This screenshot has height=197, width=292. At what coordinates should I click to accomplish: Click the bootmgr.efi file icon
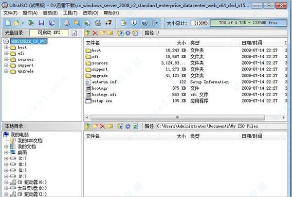click(88, 94)
